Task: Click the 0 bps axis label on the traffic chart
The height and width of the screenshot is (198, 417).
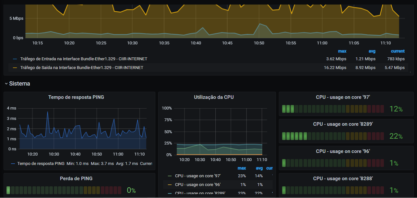Action: [18, 38]
